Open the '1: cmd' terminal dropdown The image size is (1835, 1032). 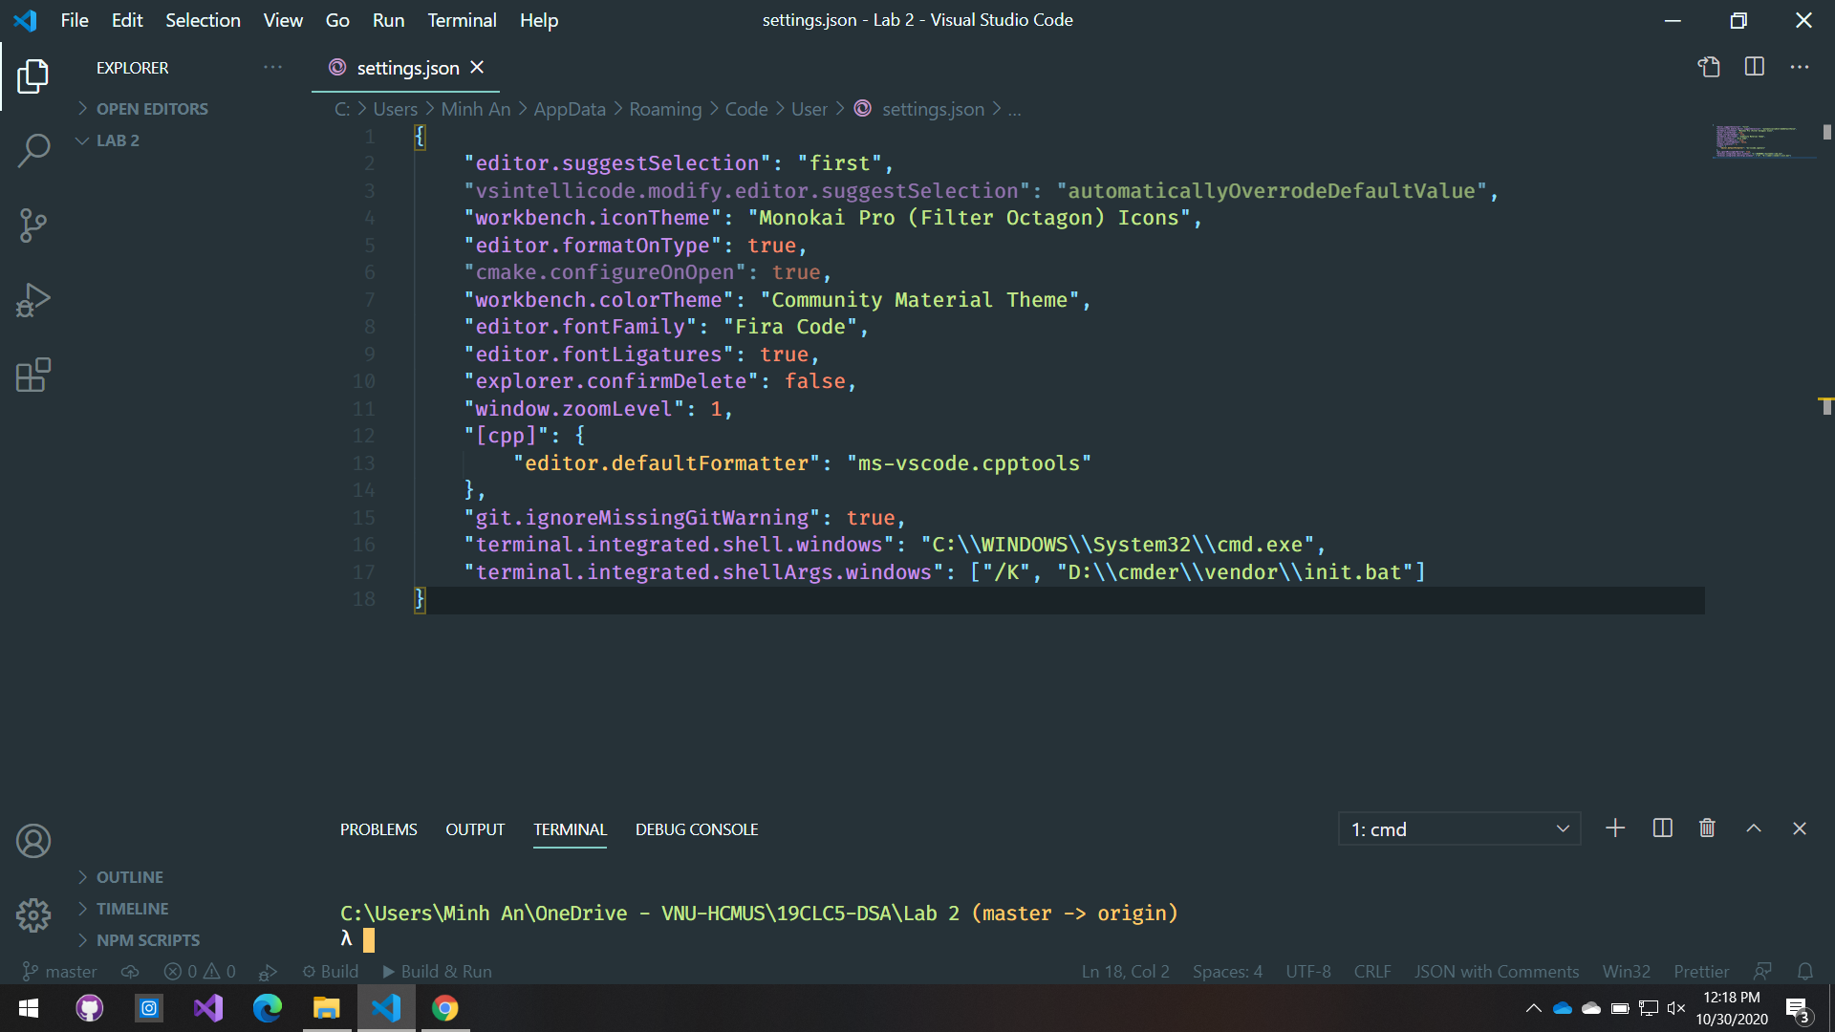point(1457,828)
